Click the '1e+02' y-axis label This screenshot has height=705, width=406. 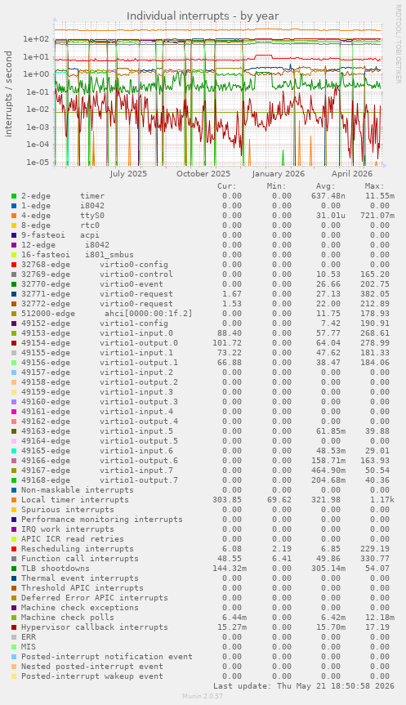coord(36,39)
